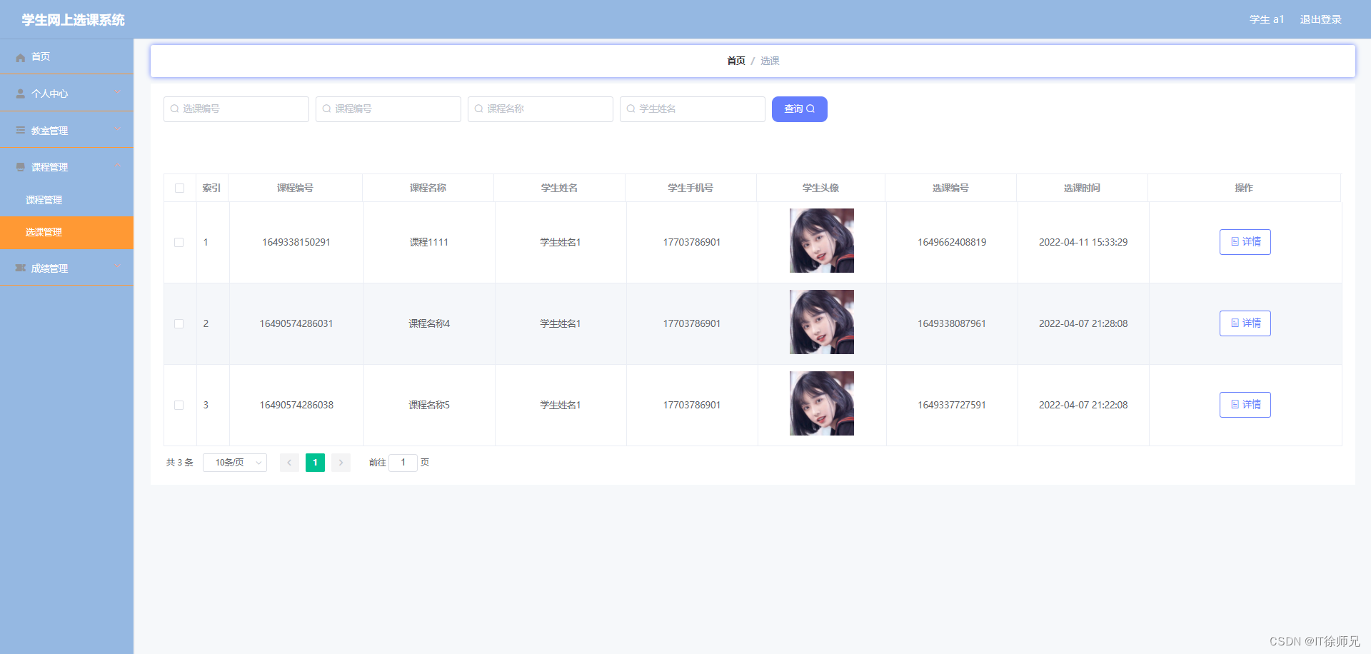Click the home icon beside 首页
This screenshot has height=654, width=1371.
click(x=20, y=57)
